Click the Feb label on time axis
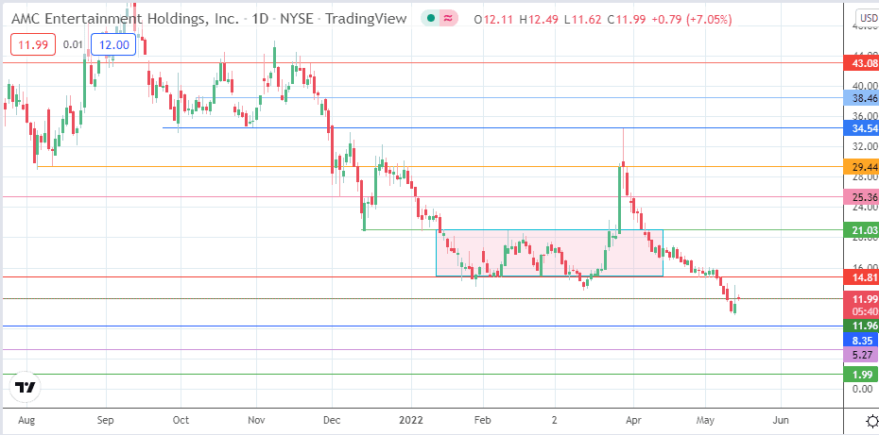Viewport: 879px width, 435px height. click(x=483, y=420)
